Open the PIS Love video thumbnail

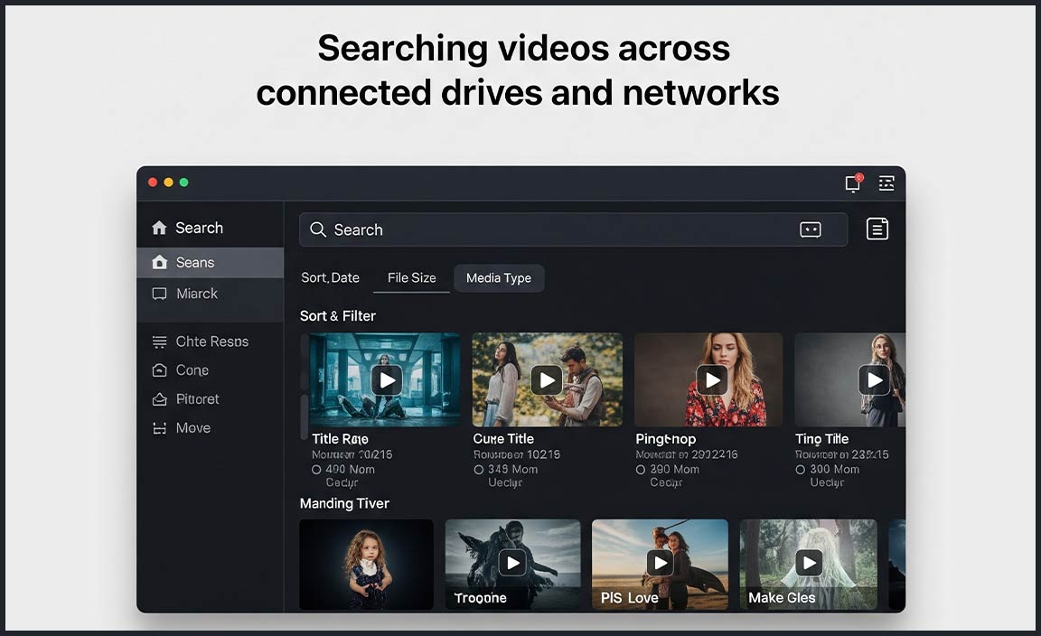coord(660,563)
